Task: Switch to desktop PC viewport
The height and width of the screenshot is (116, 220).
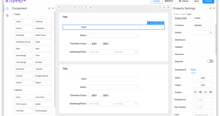Action: point(82,7)
